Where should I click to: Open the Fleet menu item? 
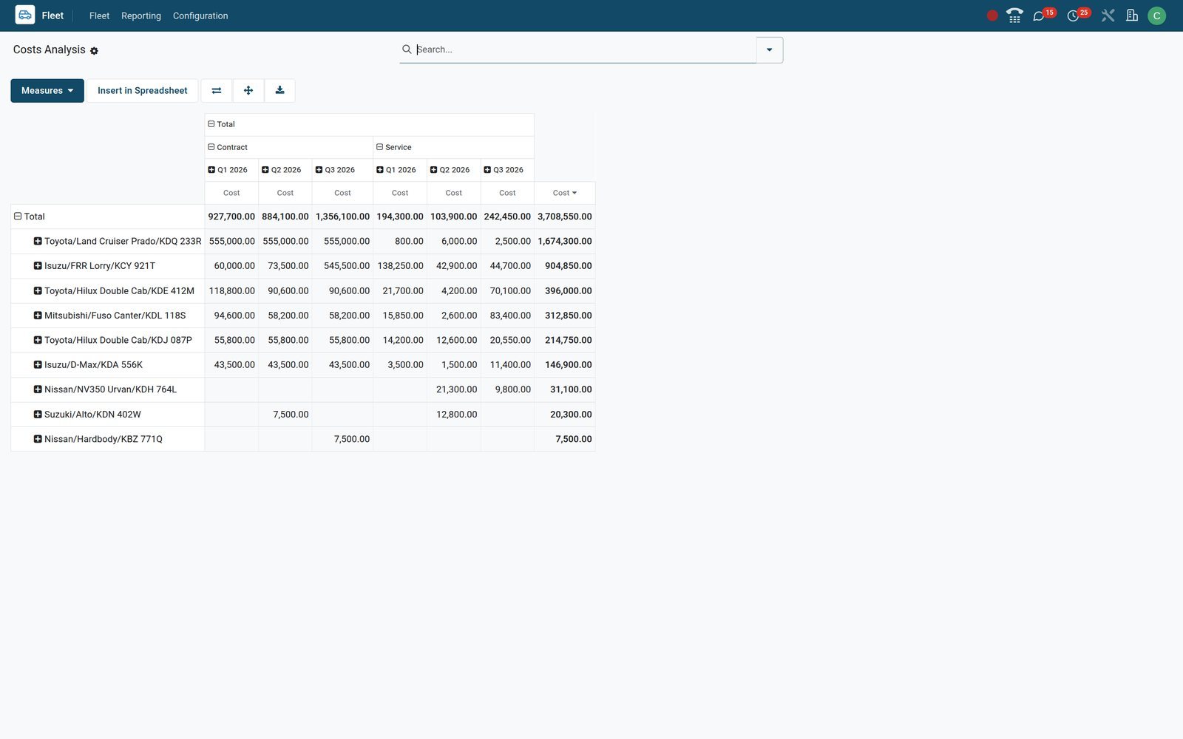click(x=99, y=16)
